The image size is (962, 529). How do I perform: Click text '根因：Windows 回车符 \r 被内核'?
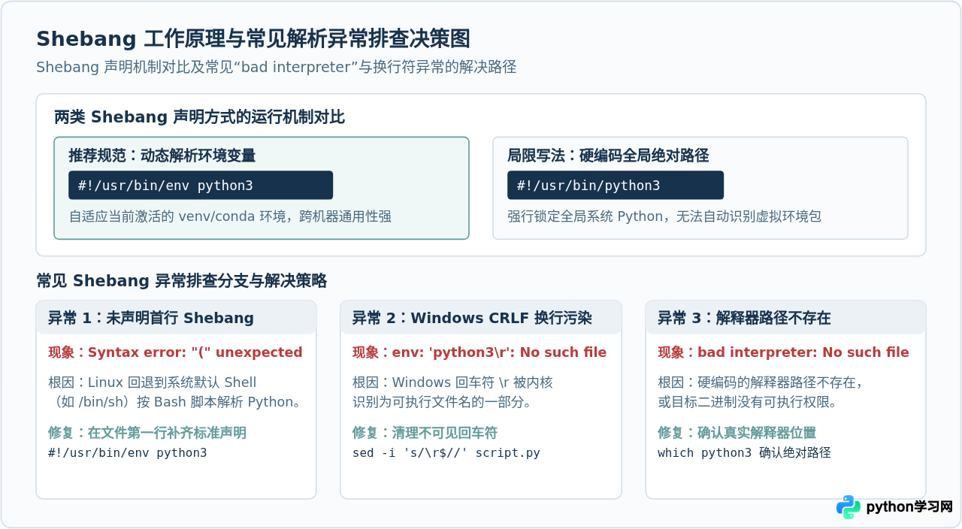click(x=452, y=382)
